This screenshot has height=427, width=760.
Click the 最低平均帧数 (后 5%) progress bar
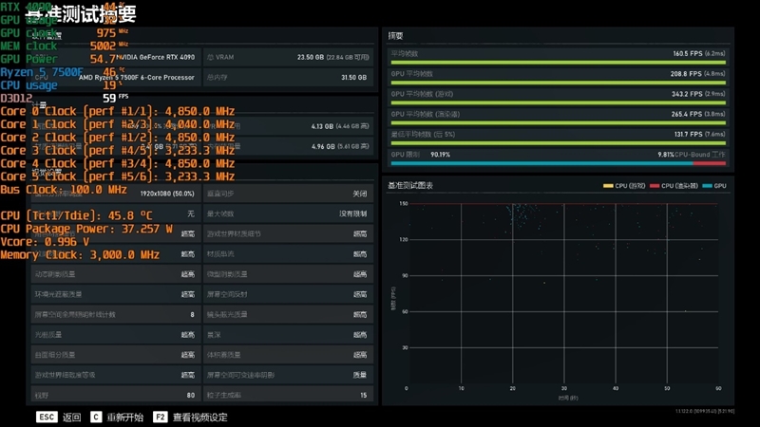pyautogui.click(x=558, y=143)
